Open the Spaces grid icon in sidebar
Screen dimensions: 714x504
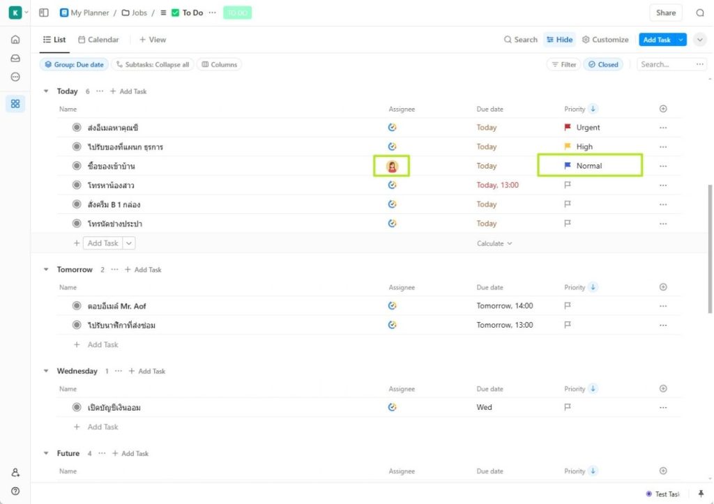click(x=15, y=104)
